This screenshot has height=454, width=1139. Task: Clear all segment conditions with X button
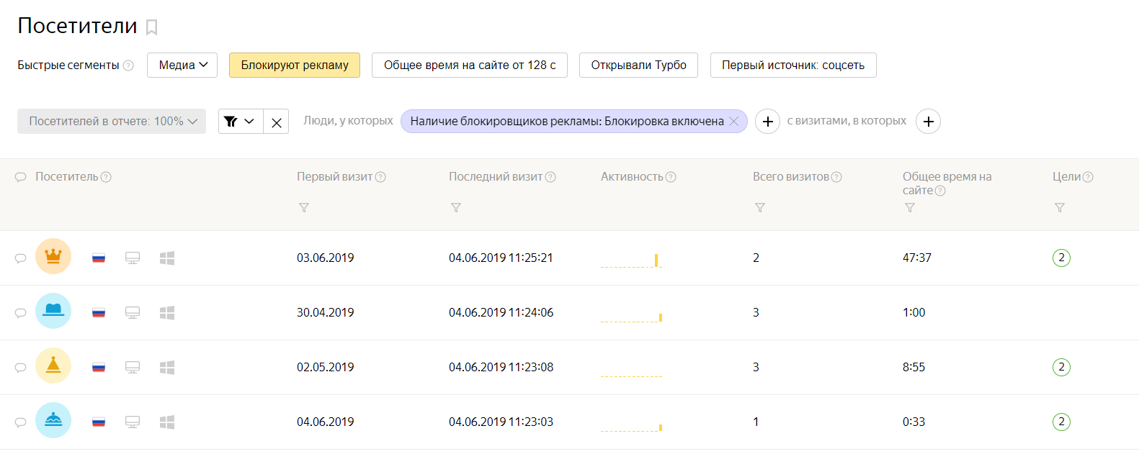pos(277,122)
